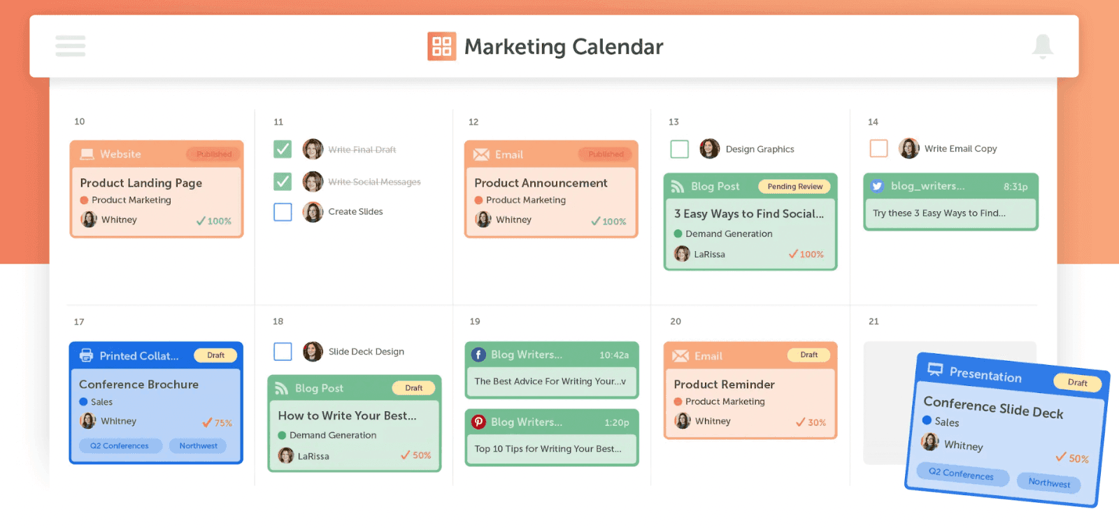The height and width of the screenshot is (528, 1119).
Task: Click the Pending Review status badge
Action: tap(794, 187)
